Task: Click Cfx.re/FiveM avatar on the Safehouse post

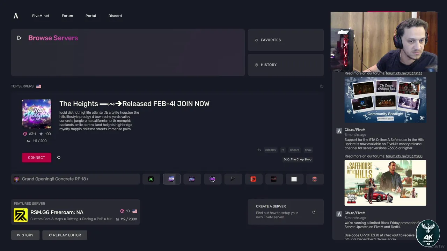Action: tap(339, 131)
